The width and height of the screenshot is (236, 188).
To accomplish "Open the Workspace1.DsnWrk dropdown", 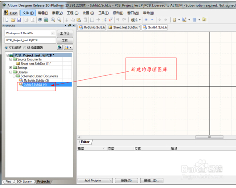I will tap(53, 33).
